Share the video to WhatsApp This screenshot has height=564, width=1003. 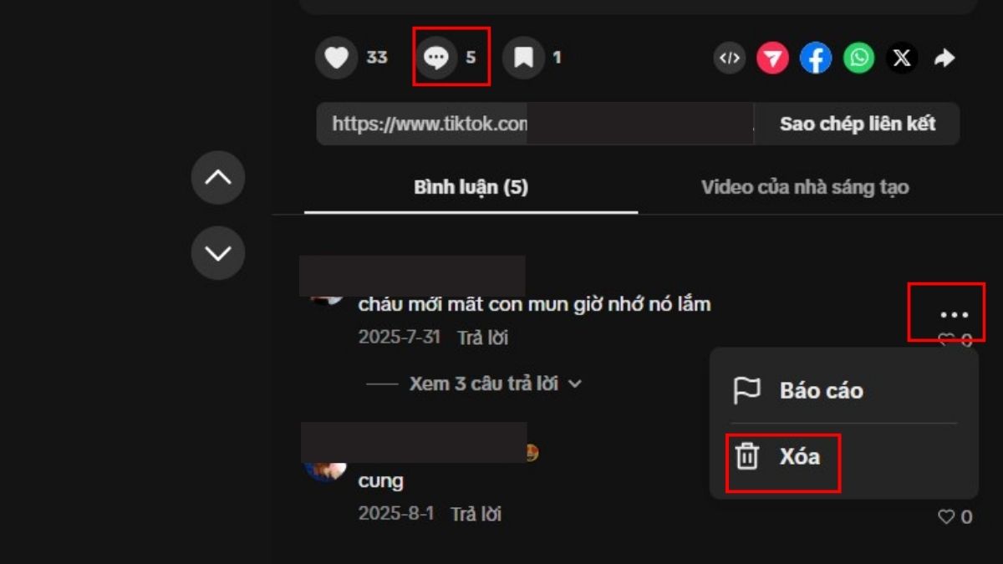858,58
